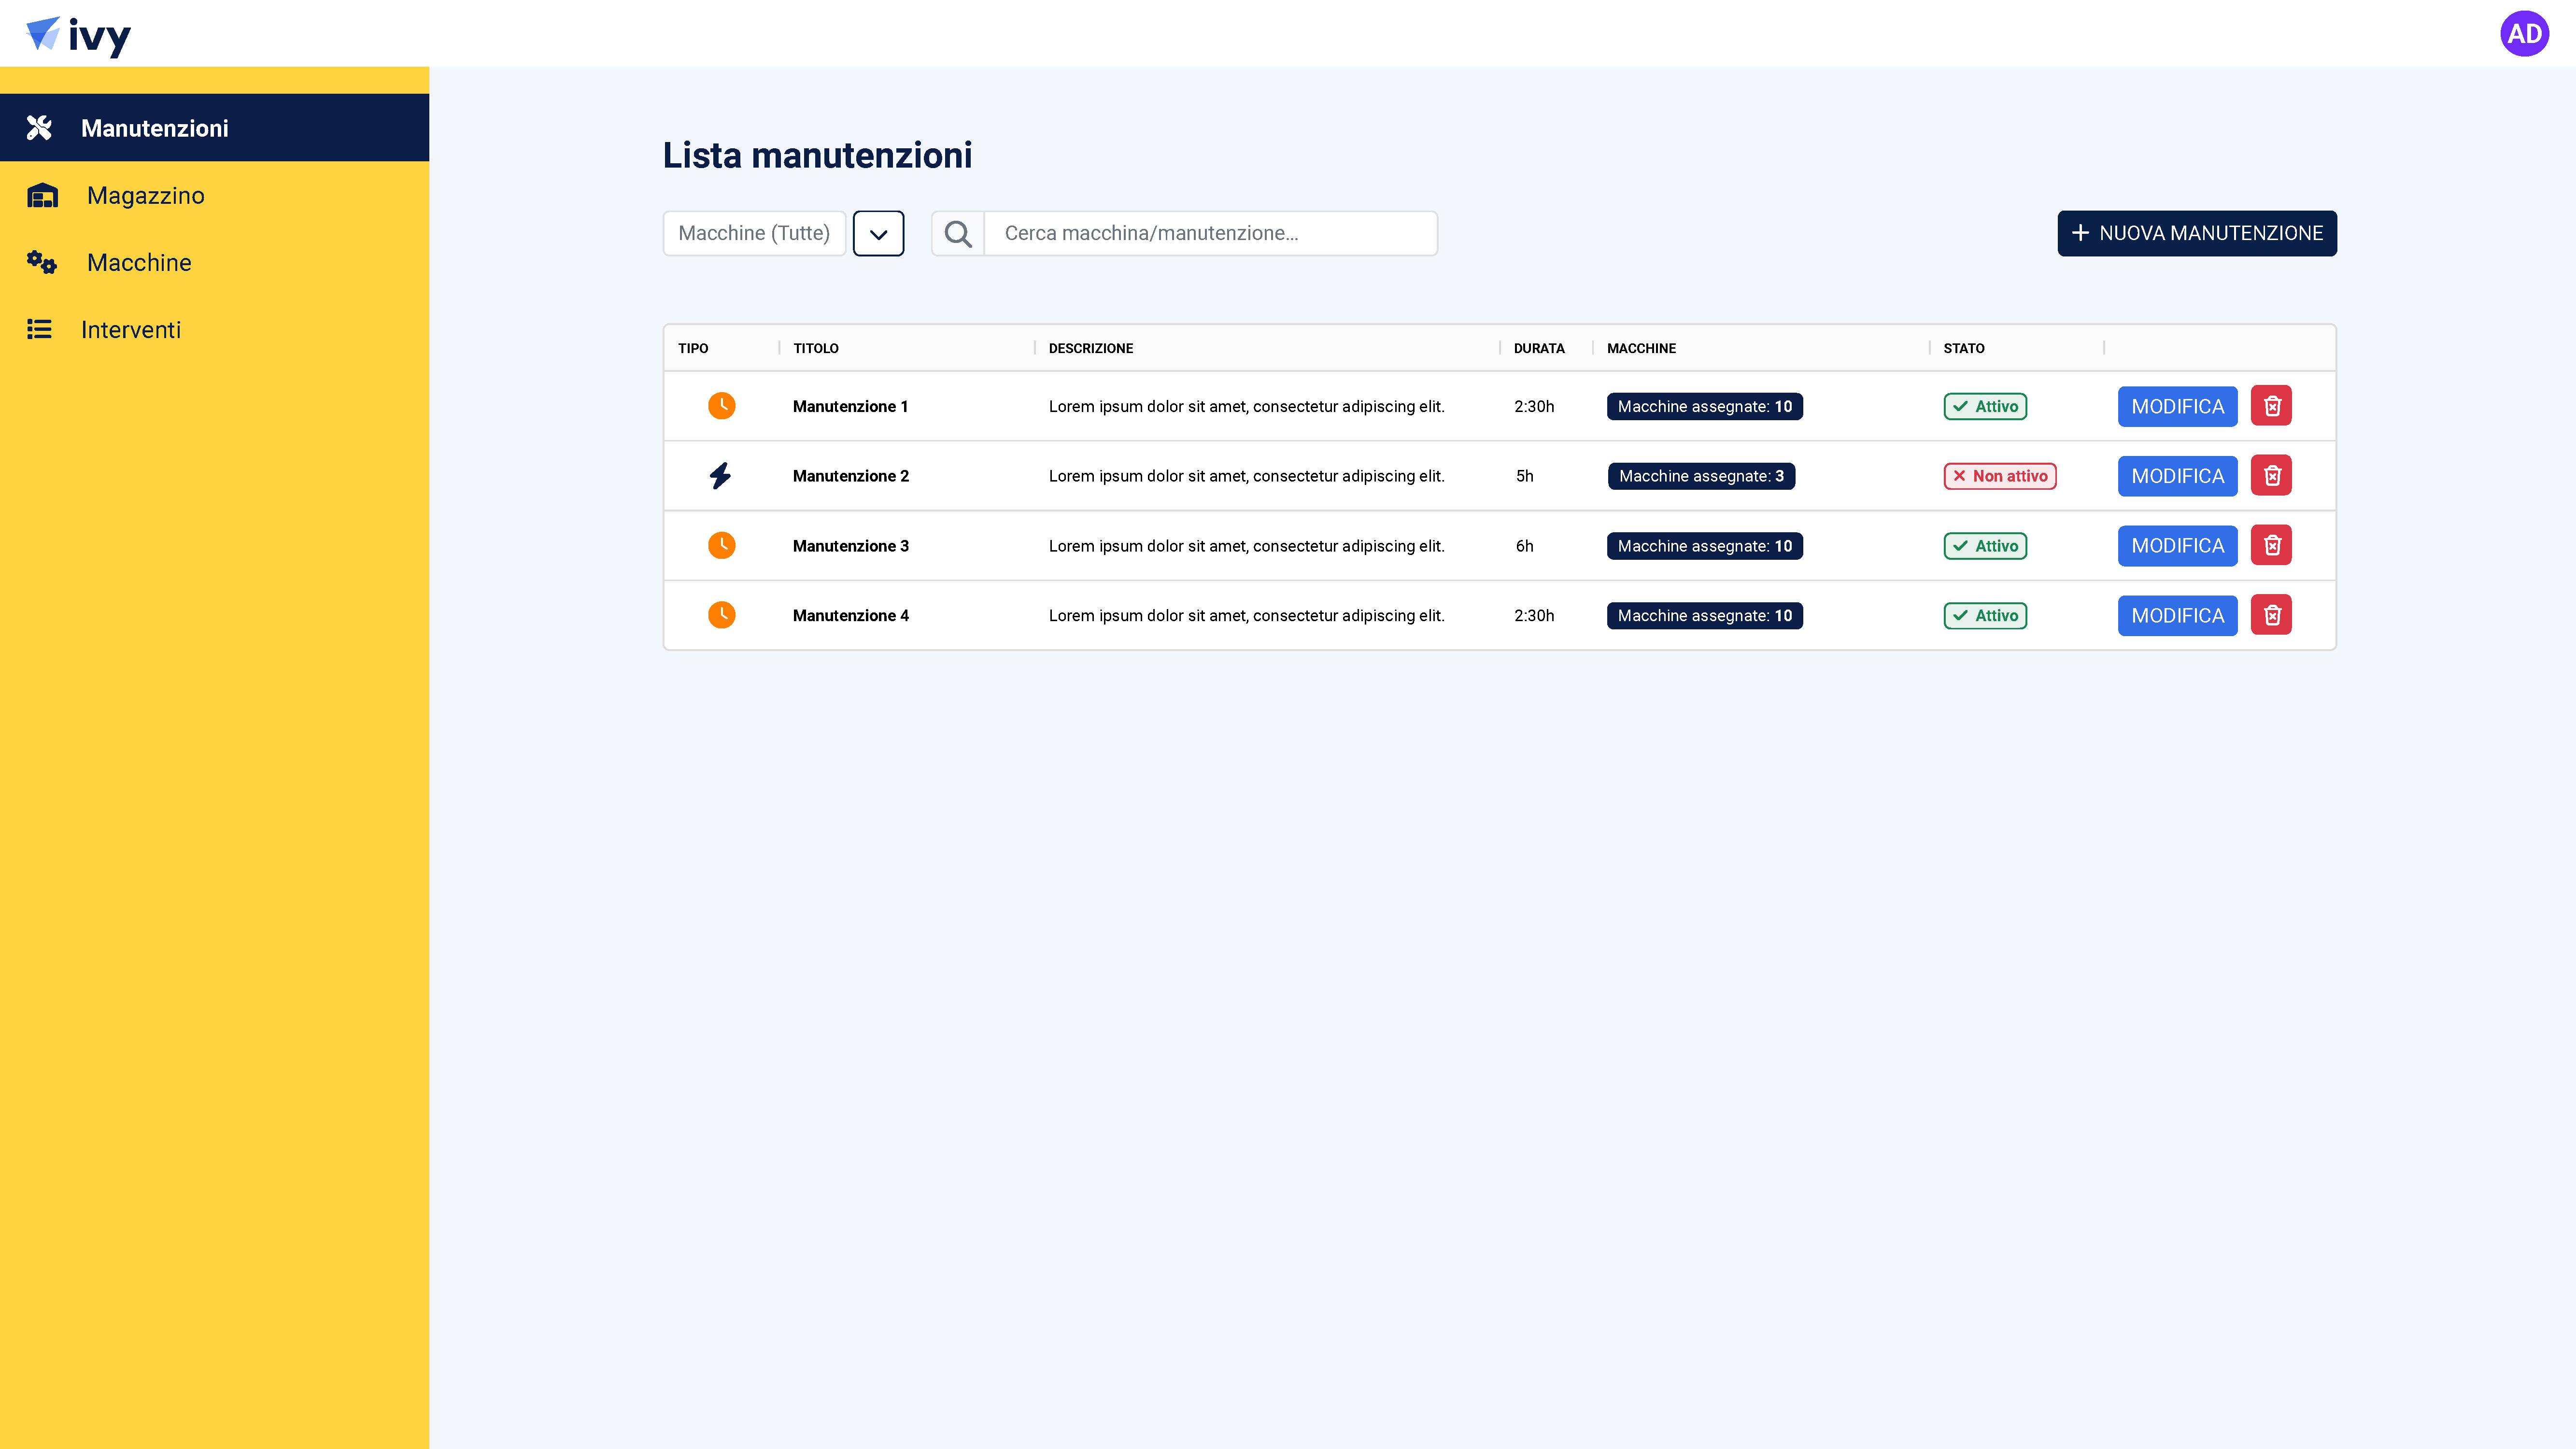Expand the Macchine filter dropdown arrow

pyautogui.click(x=878, y=233)
